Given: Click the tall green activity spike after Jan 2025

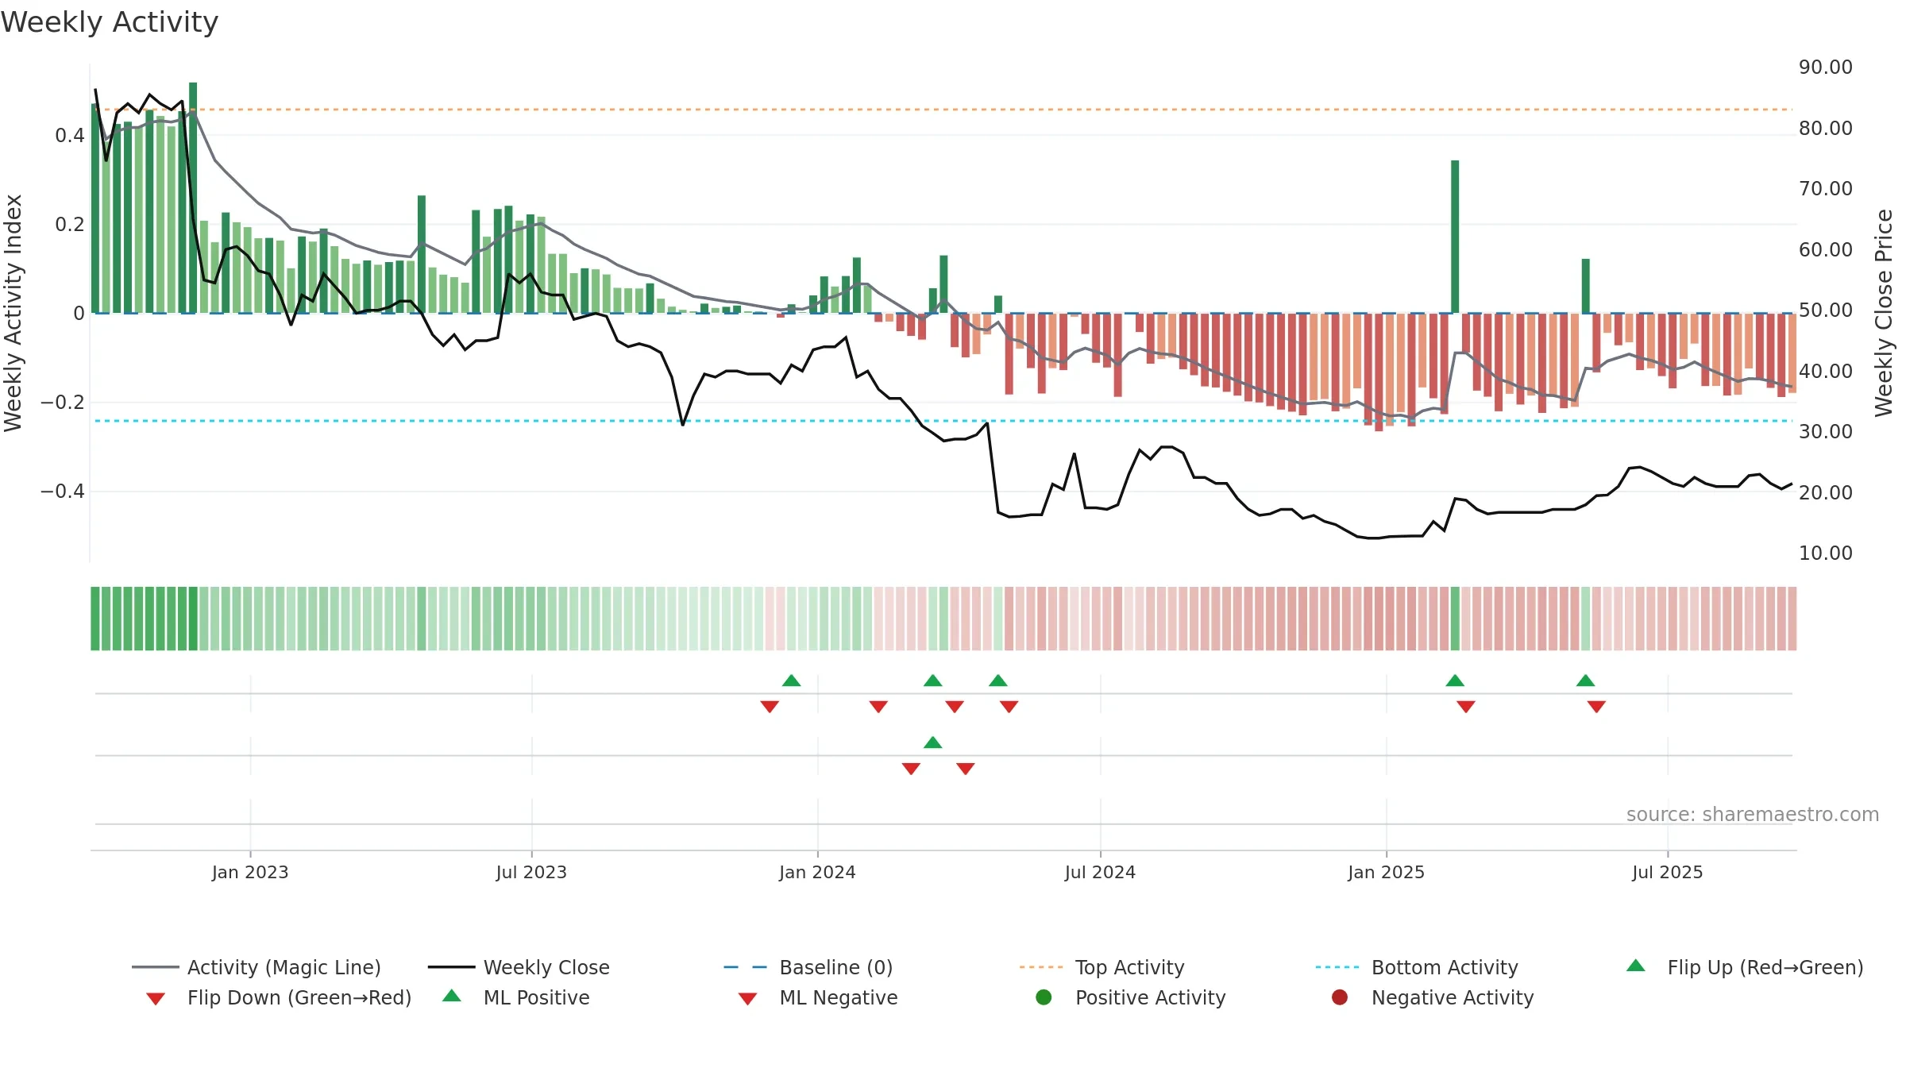Looking at the screenshot, I should click(1455, 237).
